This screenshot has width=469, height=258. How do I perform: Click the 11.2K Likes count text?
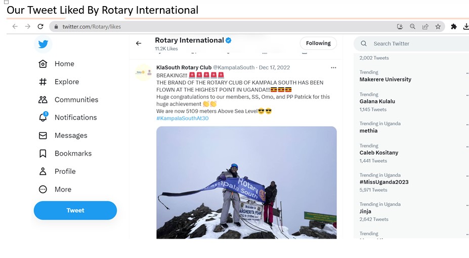[166, 49]
